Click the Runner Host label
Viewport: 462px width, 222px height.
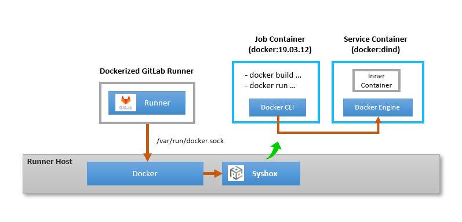click(x=49, y=161)
